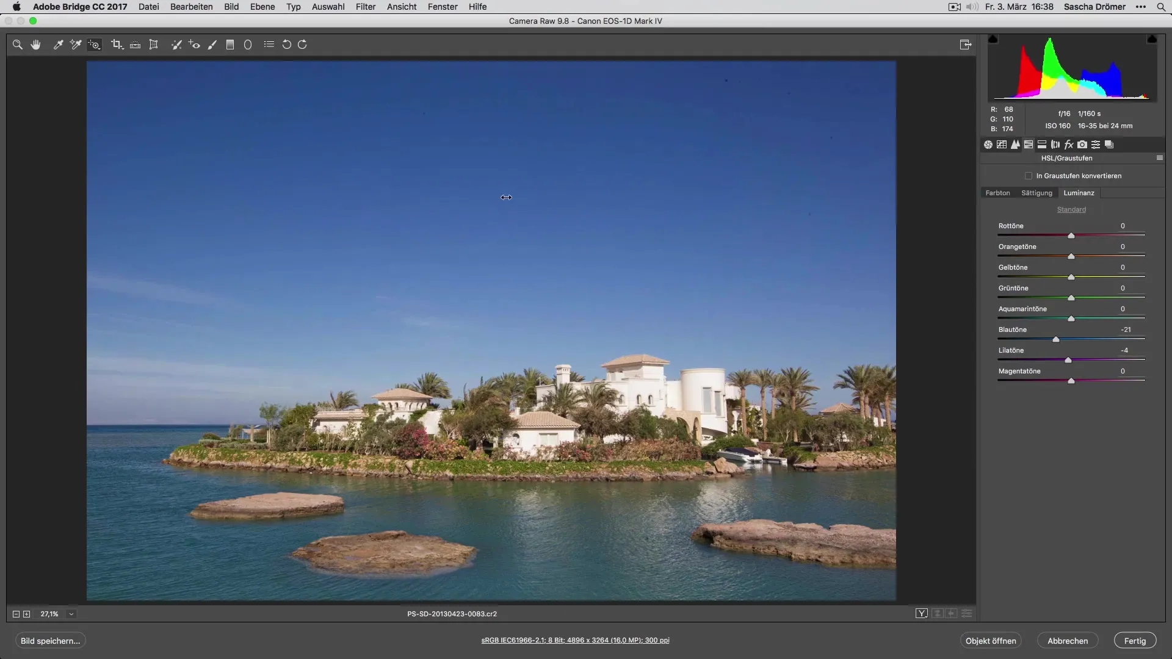Select the Red Eye Removal tool
The height and width of the screenshot is (659, 1172).
pyautogui.click(x=194, y=45)
